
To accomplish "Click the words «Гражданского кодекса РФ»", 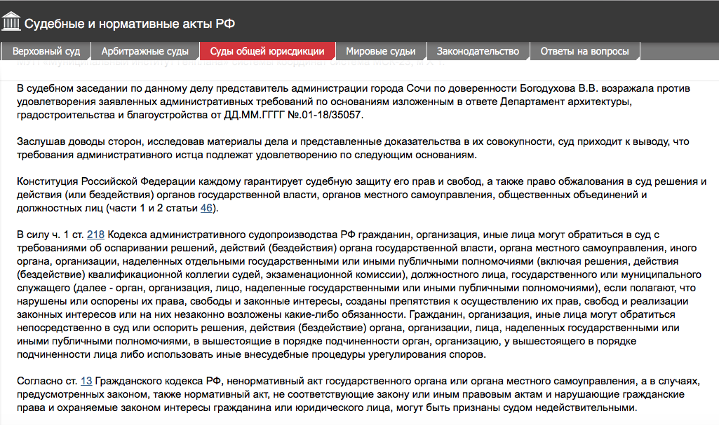I will click(x=156, y=381).
